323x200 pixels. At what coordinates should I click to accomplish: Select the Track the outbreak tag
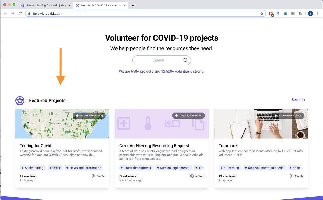point(136,168)
